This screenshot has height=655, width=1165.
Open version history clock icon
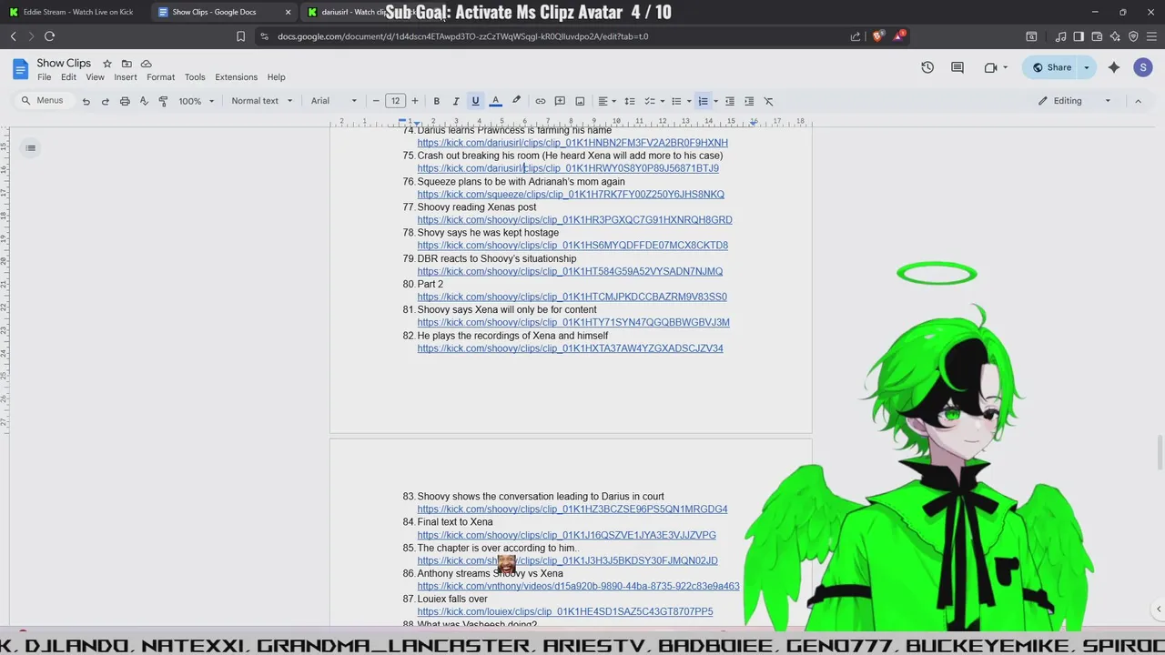point(927,67)
